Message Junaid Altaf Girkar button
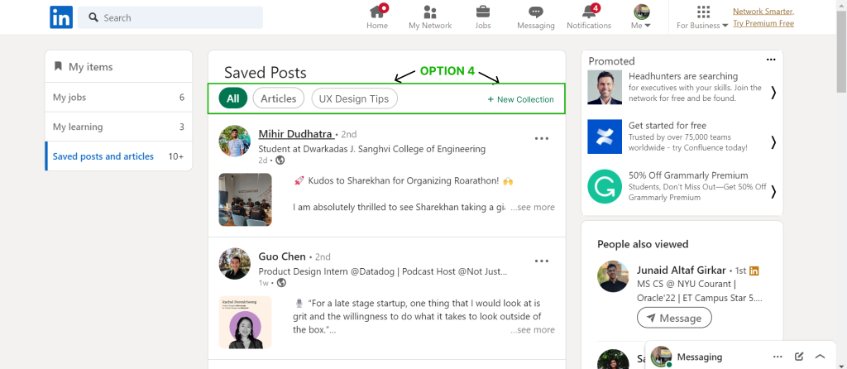 pyautogui.click(x=674, y=318)
